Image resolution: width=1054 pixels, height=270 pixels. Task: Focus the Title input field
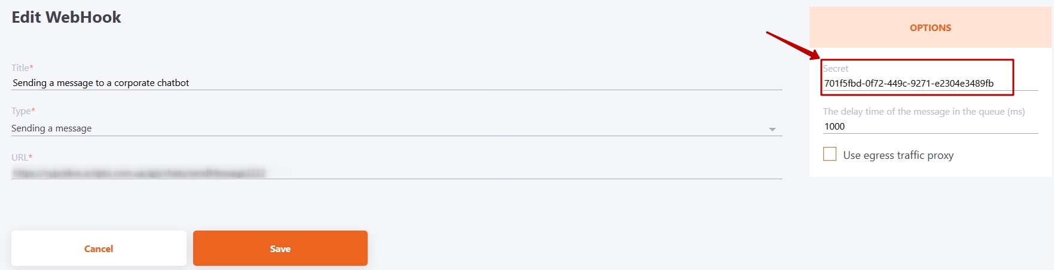(395, 83)
